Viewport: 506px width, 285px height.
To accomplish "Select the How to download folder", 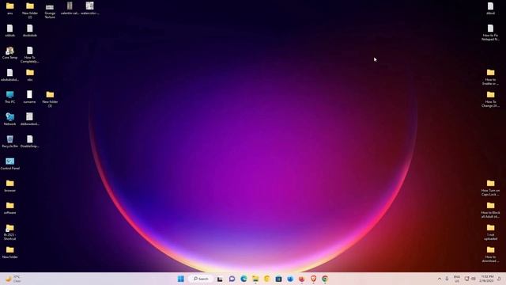I will pos(490,253).
